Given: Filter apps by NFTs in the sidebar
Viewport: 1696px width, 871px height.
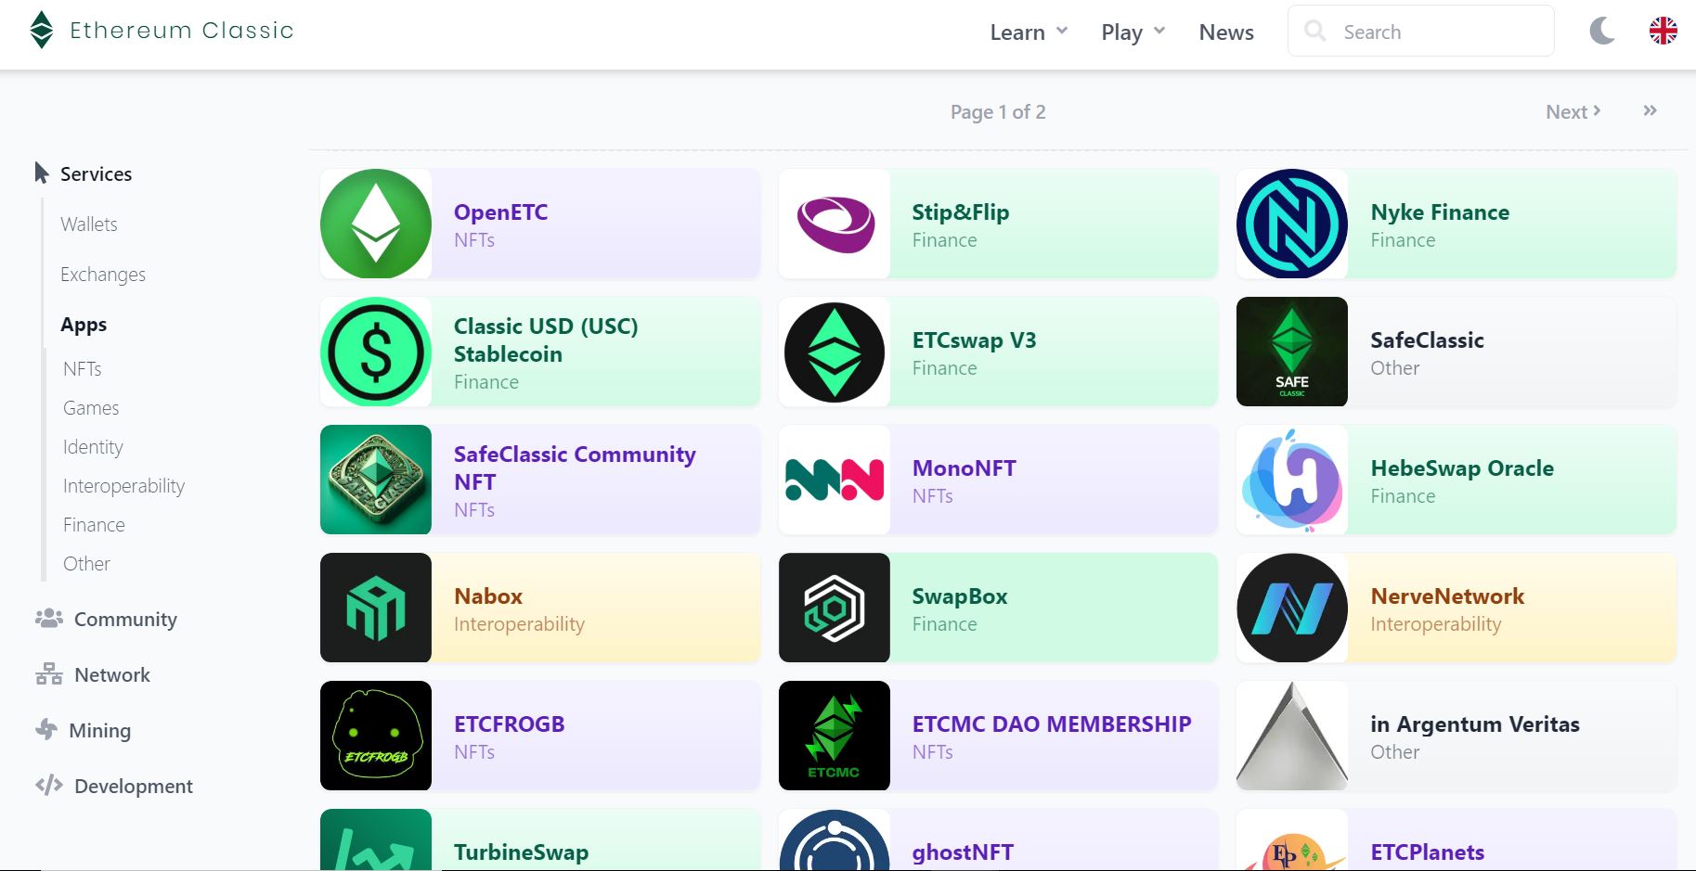Looking at the screenshot, I should point(83,368).
